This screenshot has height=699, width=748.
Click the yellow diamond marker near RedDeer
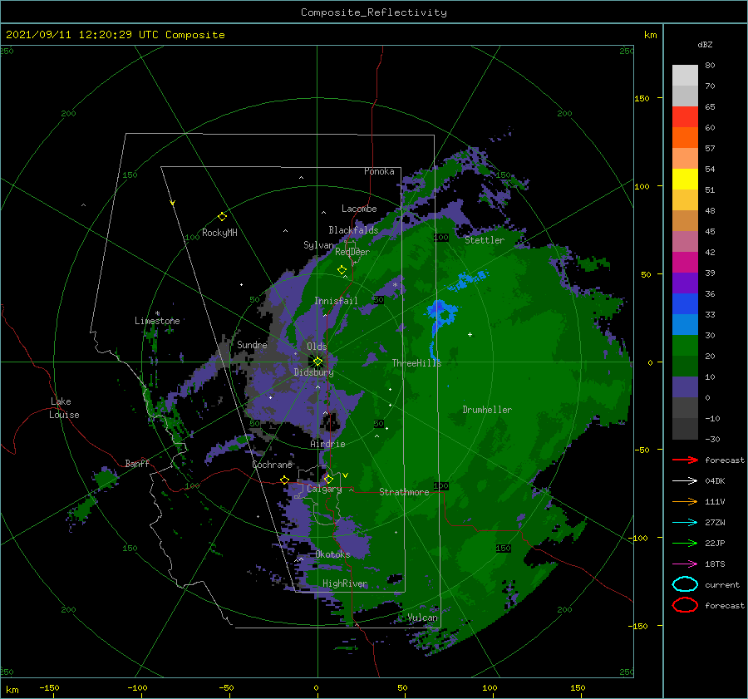tap(342, 270)
